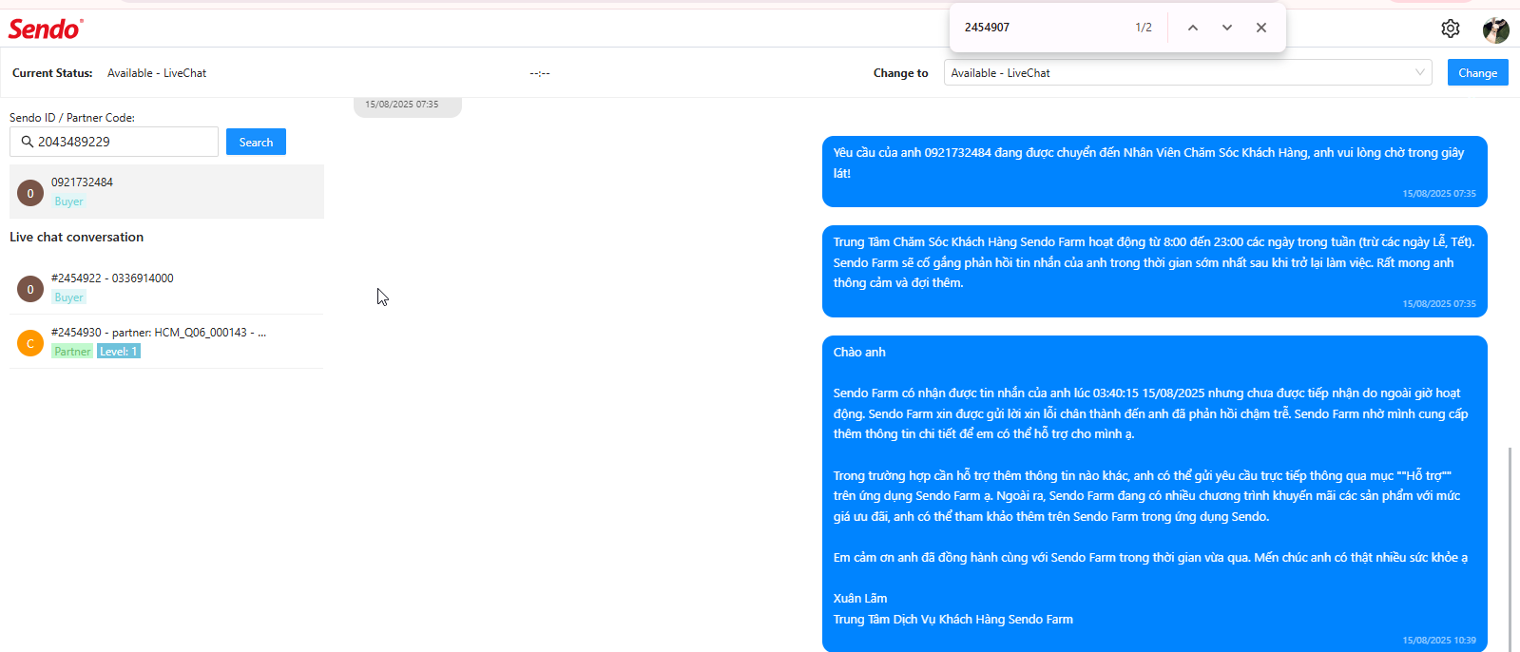Open the settings gear icon

[1450, 29]
